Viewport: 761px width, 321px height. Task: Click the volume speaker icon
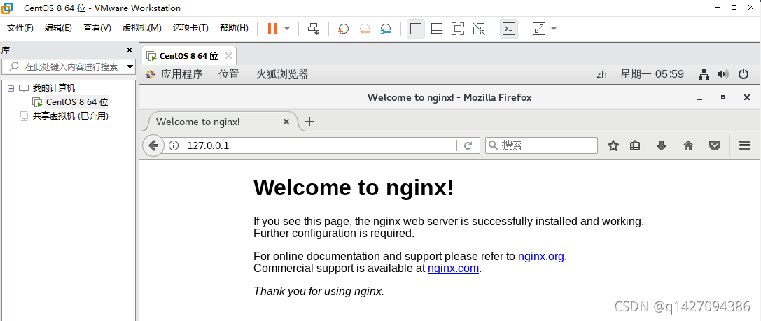point(723,74)
